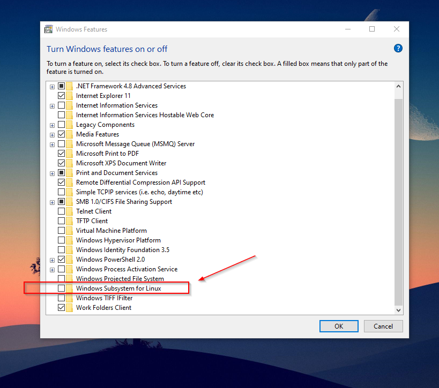Check the Windows TIFF IFilter box
Screen dimensions: 439x388
coord(61,298)
